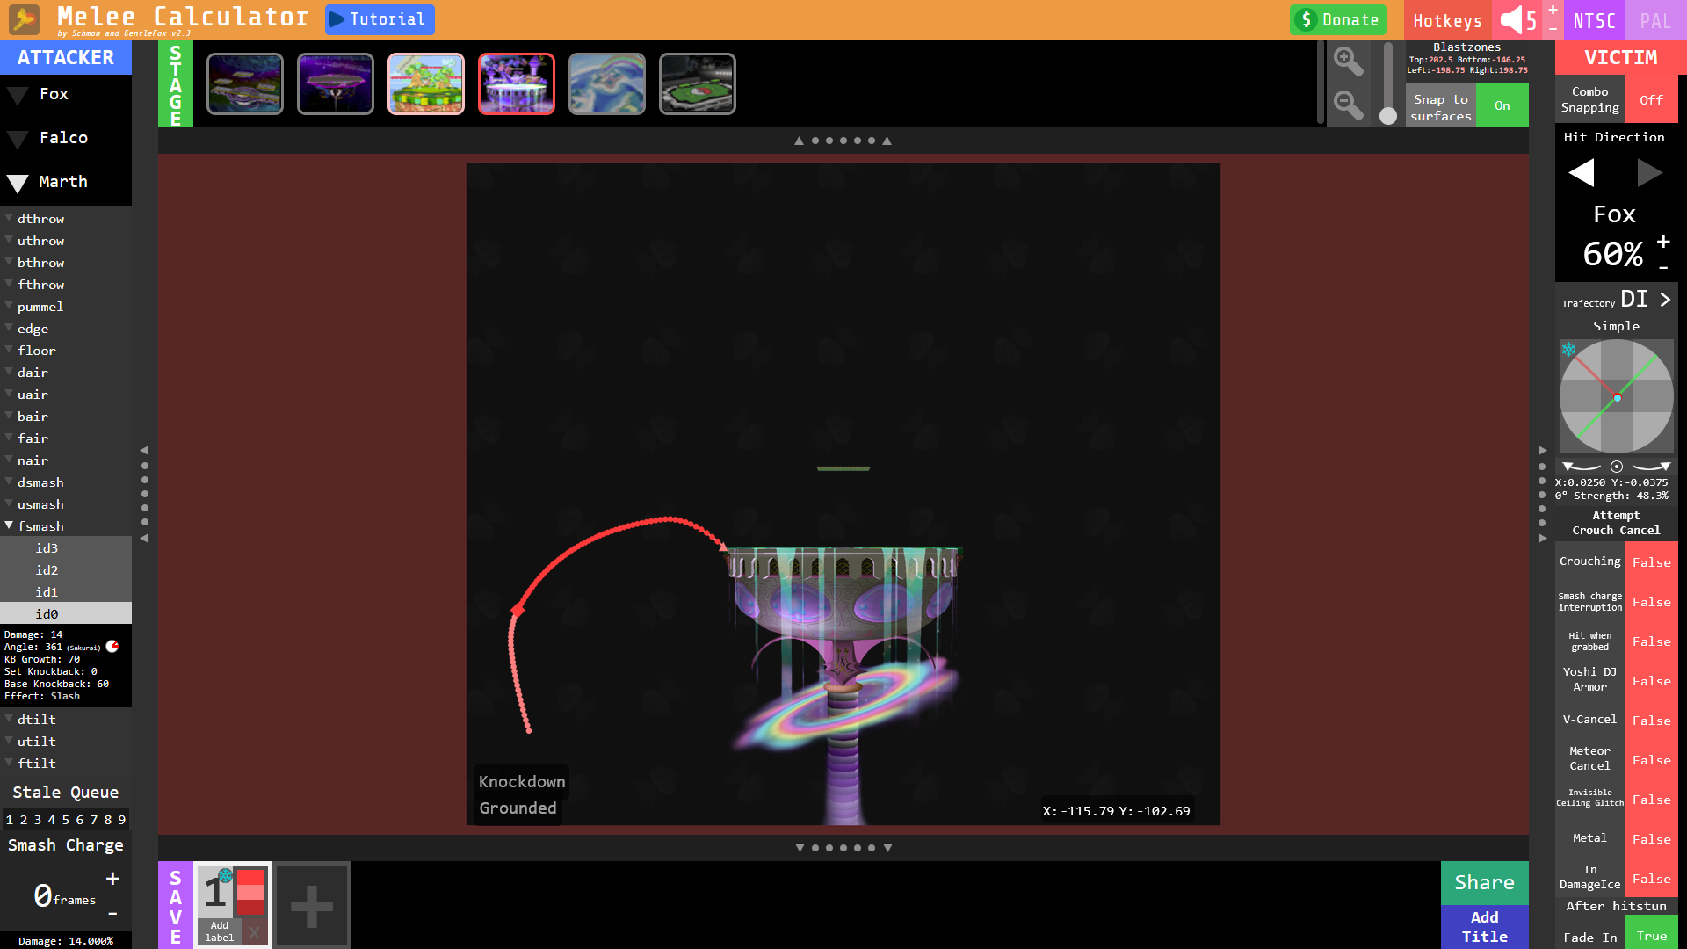Toggle Invisible Ceiling Glitch setting
The width and height of the screenshot is (1687, 949).
(x=1652, y=800)
